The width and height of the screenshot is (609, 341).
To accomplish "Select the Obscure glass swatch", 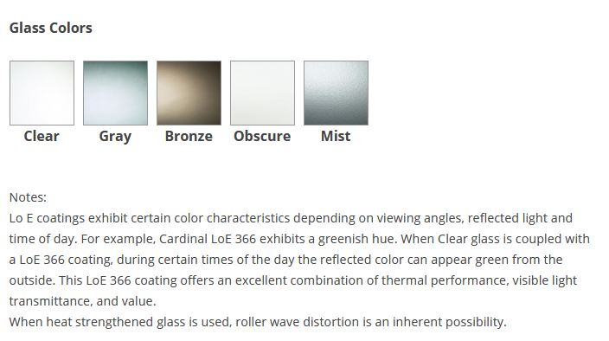I will pyautogui.click(x=263, y=93).
